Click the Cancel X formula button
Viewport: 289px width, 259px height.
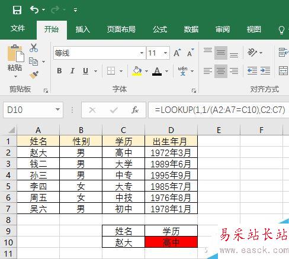pyautogui.click(x=92, y=110)
